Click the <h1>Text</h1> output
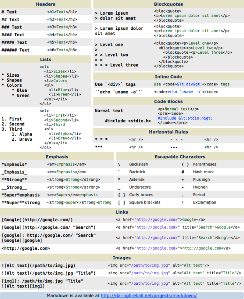 tap(62, 12)
